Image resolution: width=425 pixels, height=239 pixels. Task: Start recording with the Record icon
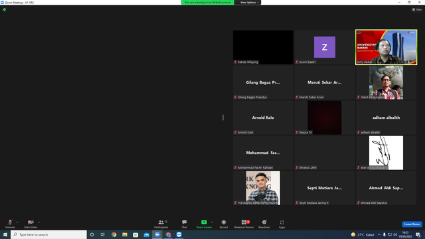[x=224, y=222]
